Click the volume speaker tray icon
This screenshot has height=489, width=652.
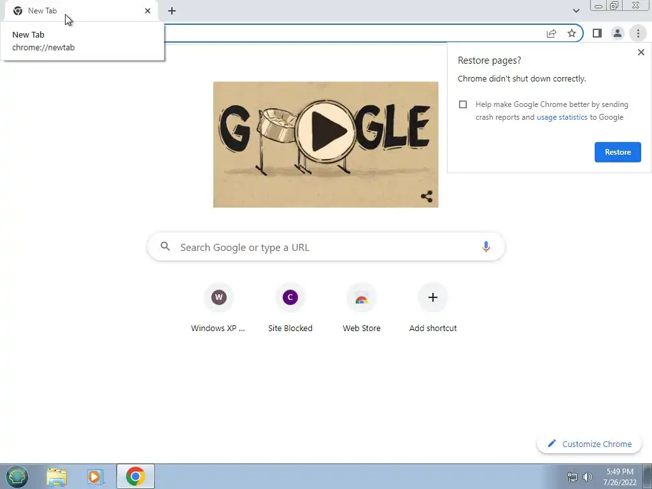click(588, 477)
